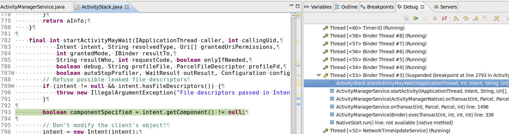The width and height of the screenshot is (509, 134).
Task: Show the Breakpoints tab
Action: [377, 7]
